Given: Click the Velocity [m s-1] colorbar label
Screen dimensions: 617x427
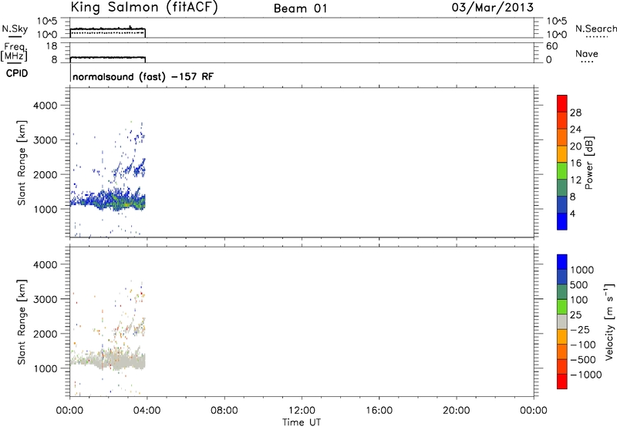Looking at the screenshot, I should tap(609, 321).
